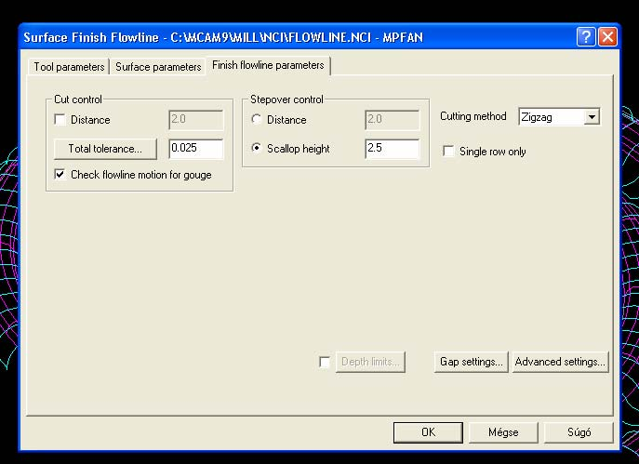The width and height of the screenshot is (639, 464).
Task: Tick the checkbox beside Depth limits
Action: (325, 362)
